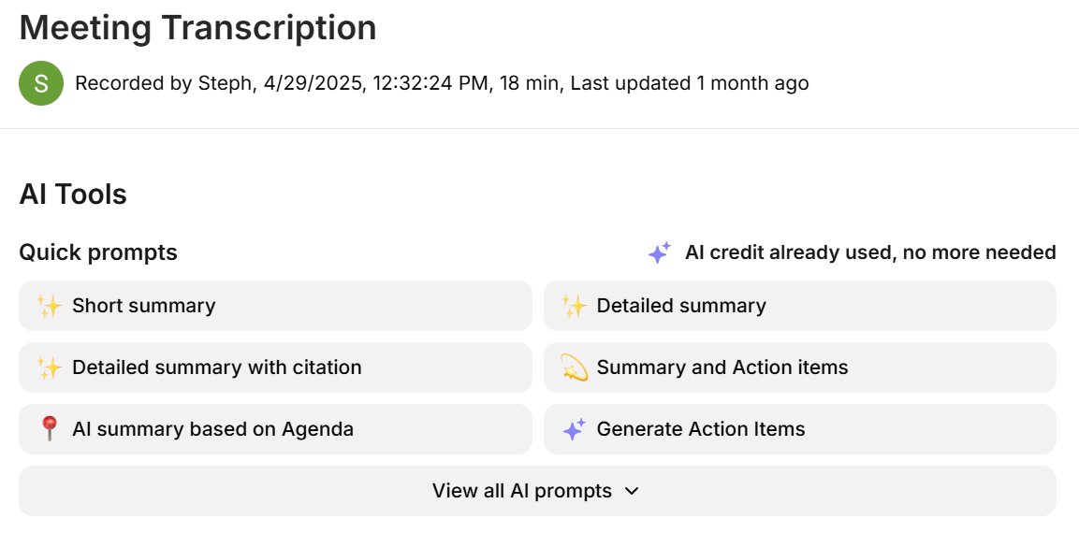Choose Detailed summary with citation prompt
Screen dimensions: 1079x533
(x=275, y=367)
